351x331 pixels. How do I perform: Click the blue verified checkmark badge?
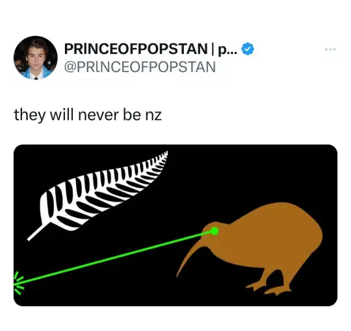pos(248,49)
